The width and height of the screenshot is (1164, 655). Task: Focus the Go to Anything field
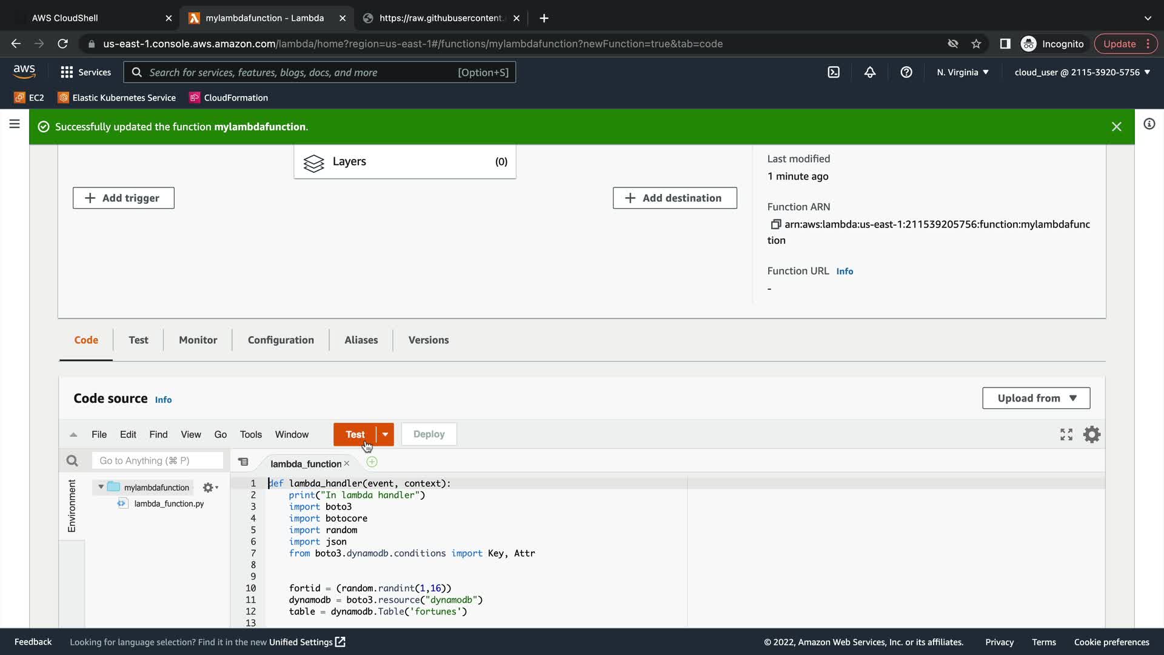click(x=158, y=461)
